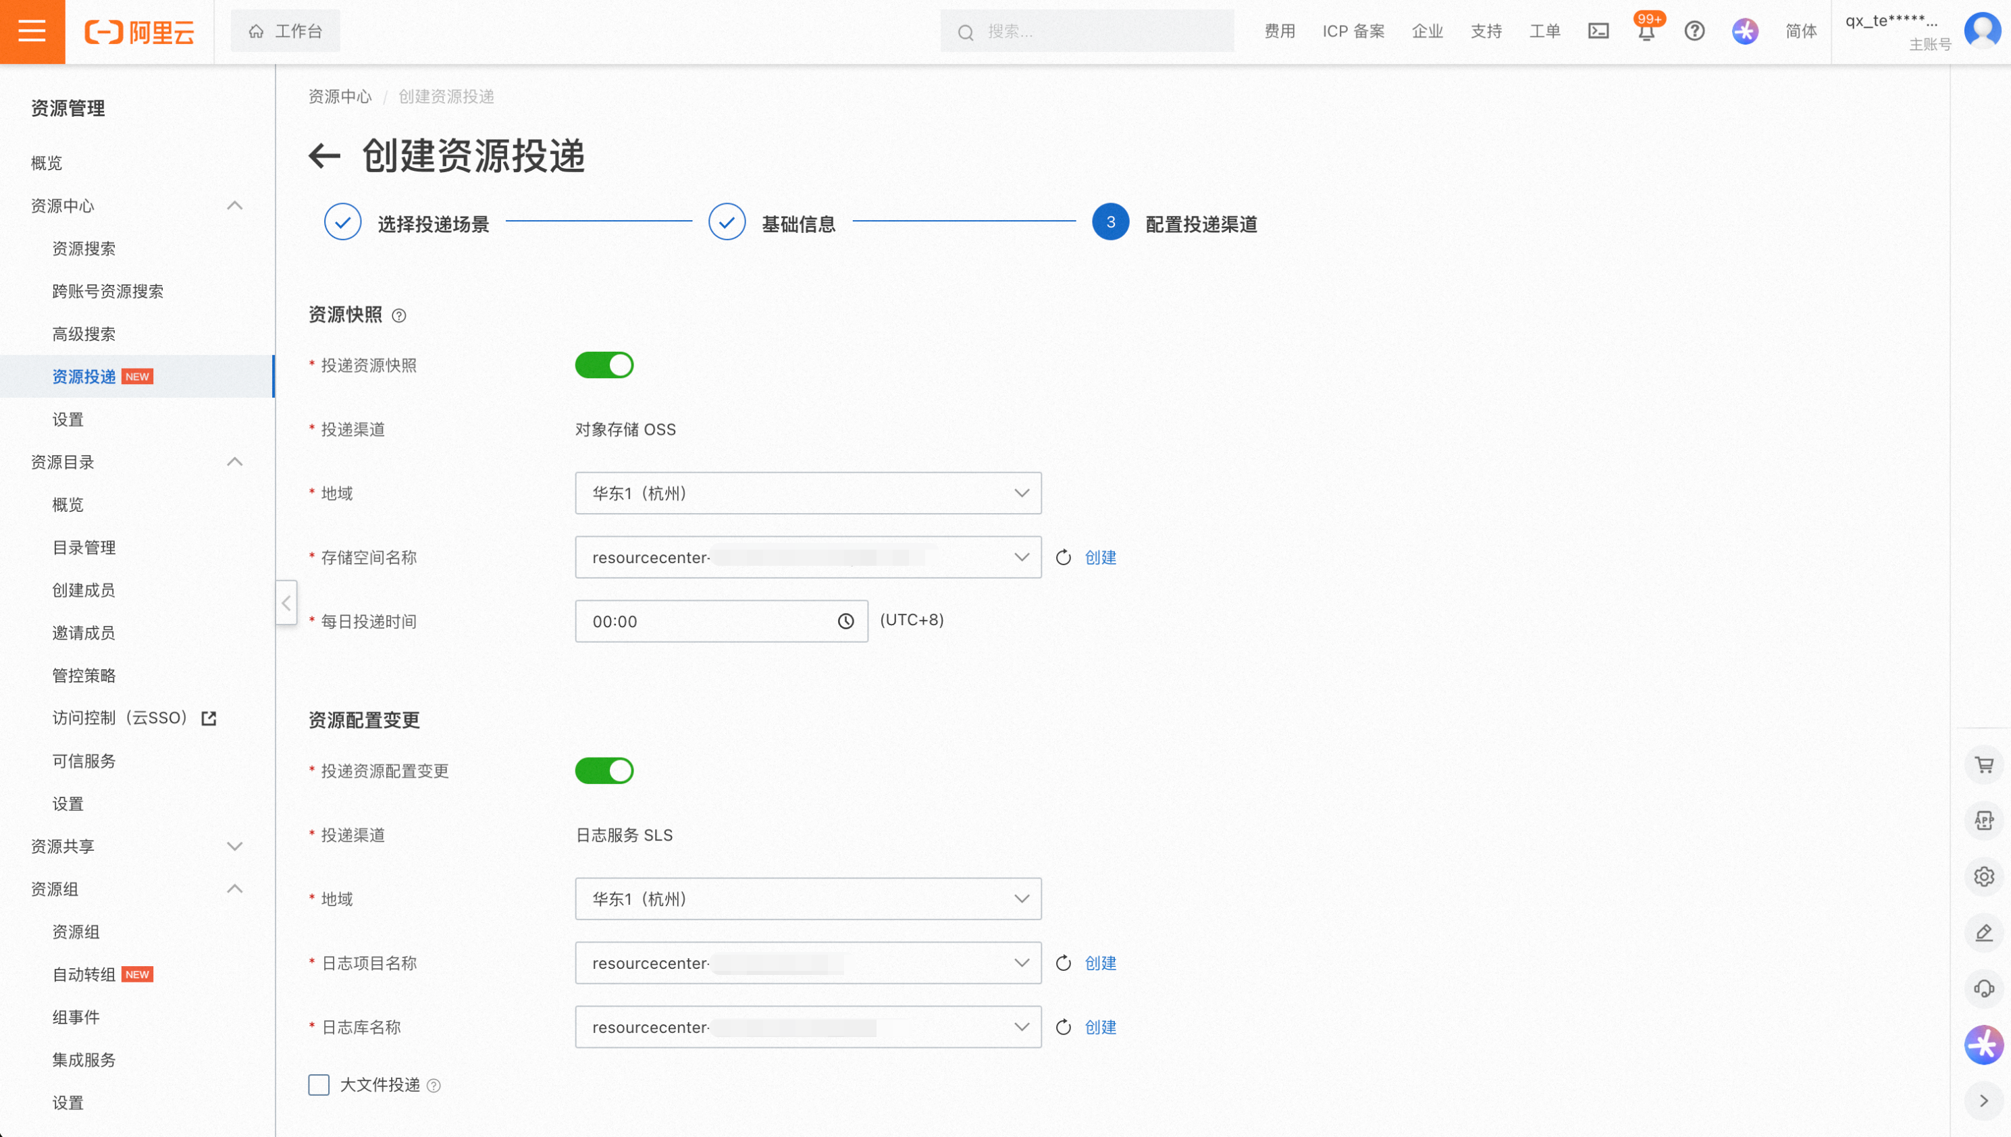Click the 工作台 button in header

[x=285, y=31]
